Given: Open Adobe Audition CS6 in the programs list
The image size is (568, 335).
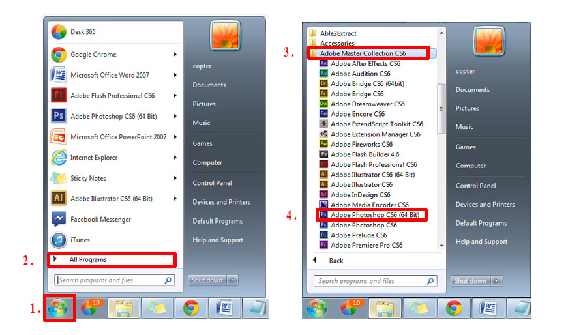Looking at the screenshot, I should 360,74.
